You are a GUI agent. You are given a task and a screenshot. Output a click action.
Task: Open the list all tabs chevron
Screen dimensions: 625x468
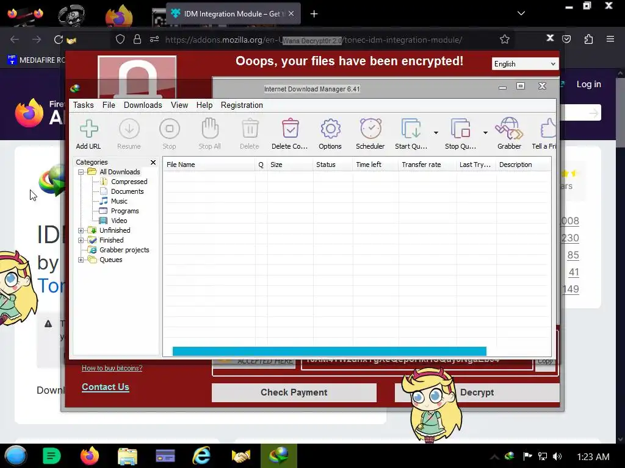click(x=521, y=13)
